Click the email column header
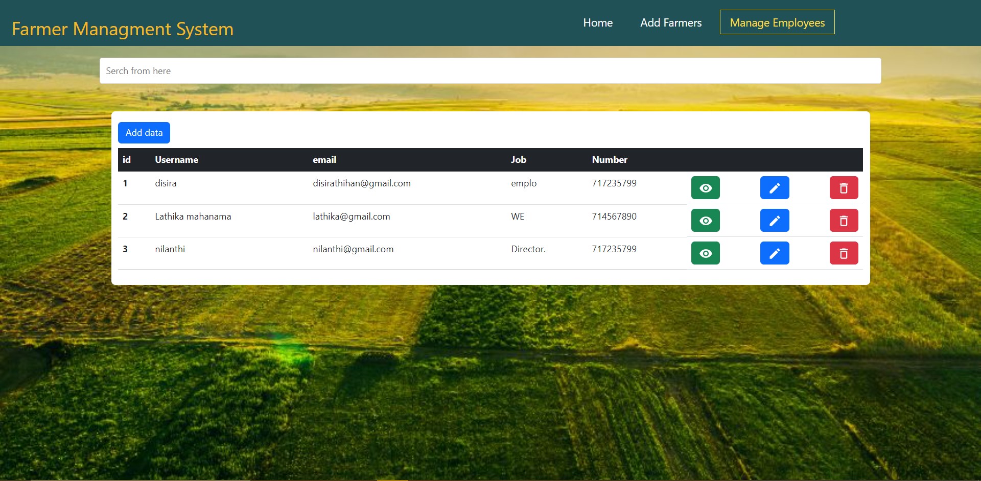 tap(325, 159)
